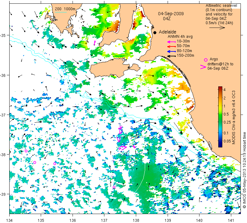Click the longitude axis label '141'
The image size is (247, 223).
231,220
